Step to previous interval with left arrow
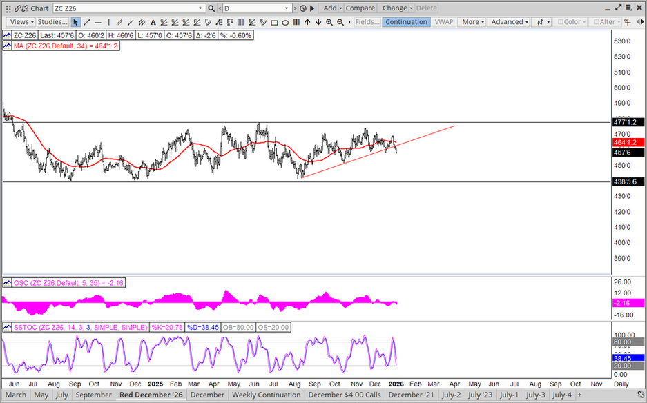Image resolution: width=647 pixels, height=403 pixels. (x=219, y=8)
